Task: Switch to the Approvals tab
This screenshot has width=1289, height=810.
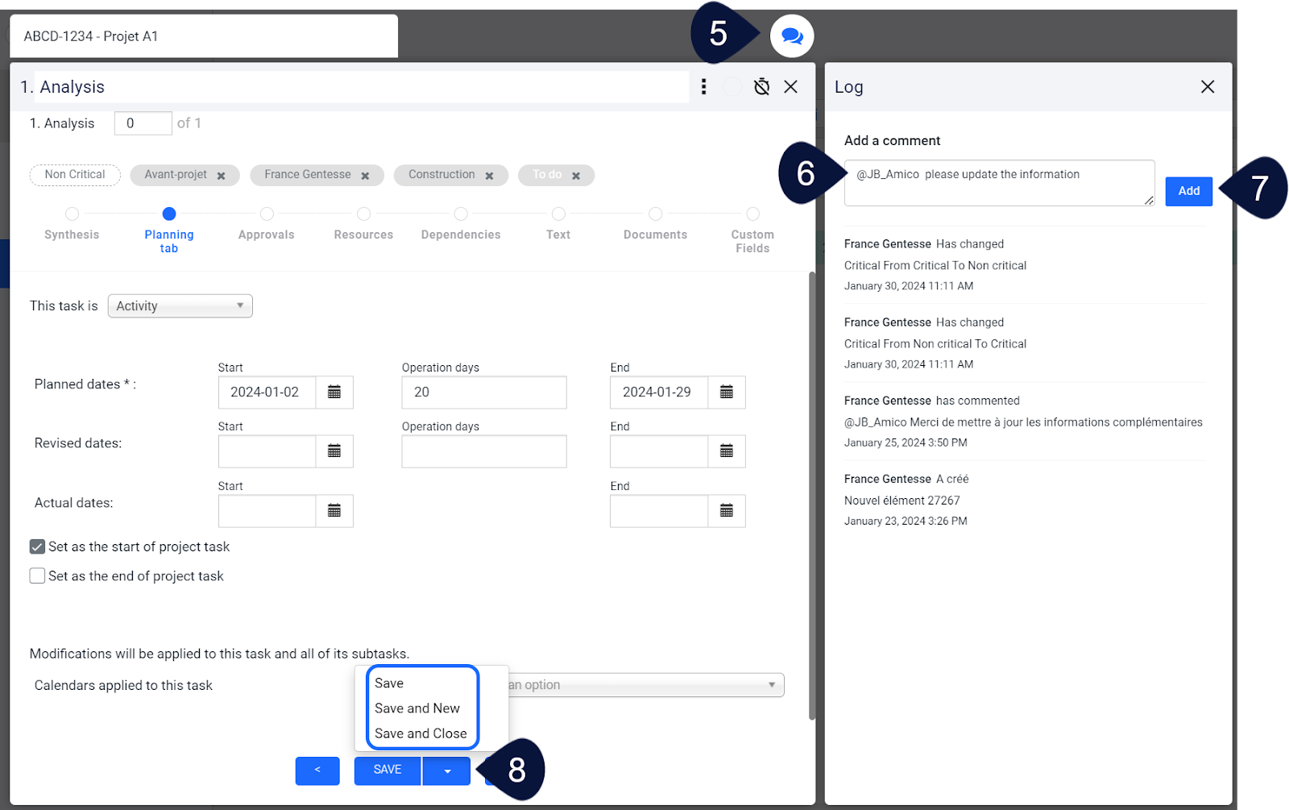Action: [x=267, y=225]
